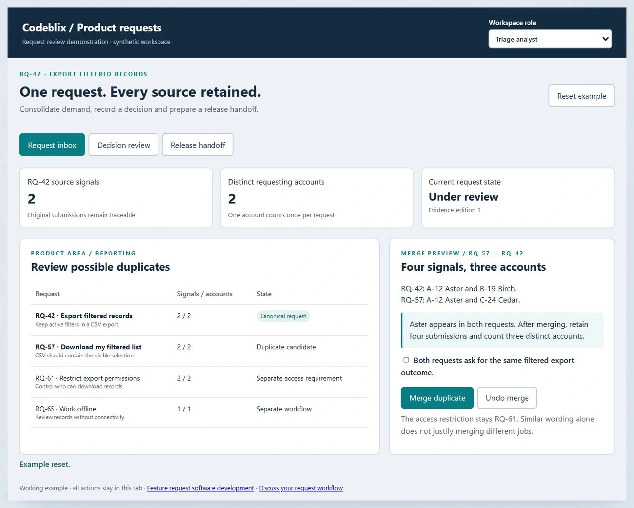This screenshot has height=508, width=634.
Task: Click the Separate workflow state text
Action: tap(284, 409)
